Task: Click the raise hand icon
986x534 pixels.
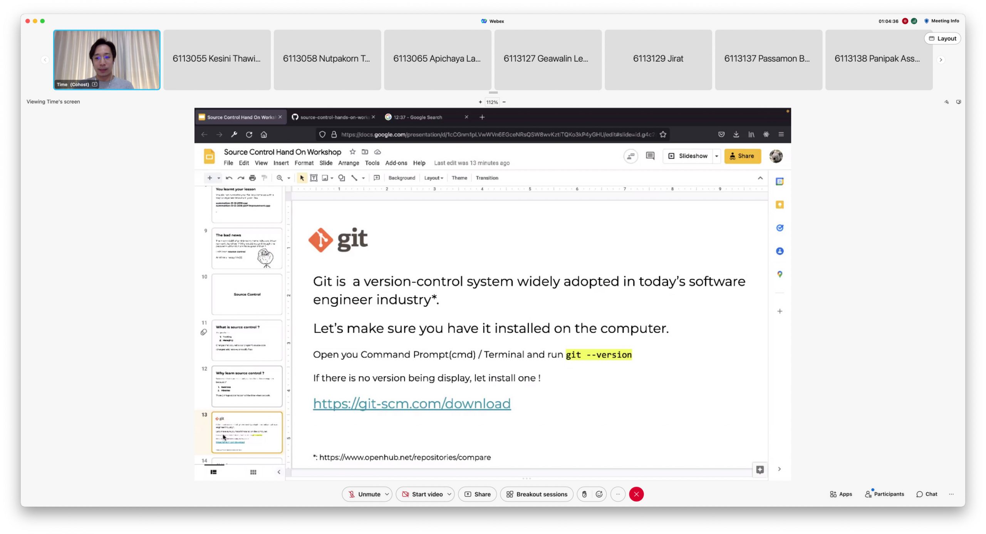Action: 584,494
